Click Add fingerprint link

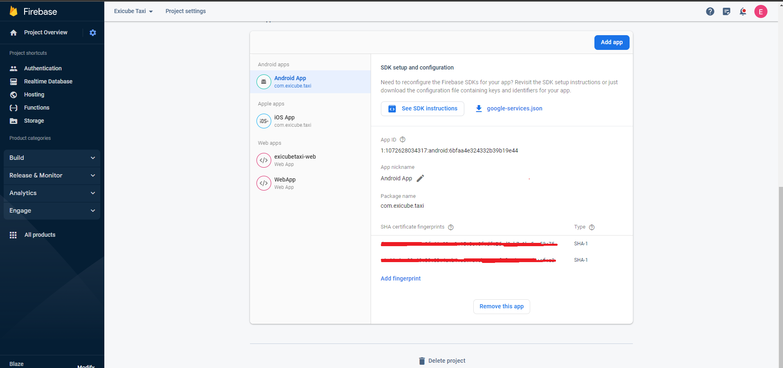(x=400, y=278)
